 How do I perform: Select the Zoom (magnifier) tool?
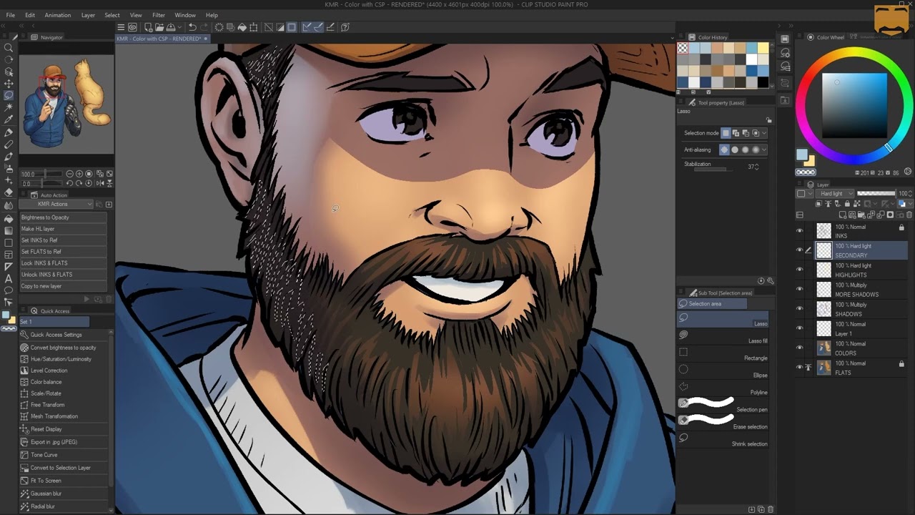click(x=9, y=48)
